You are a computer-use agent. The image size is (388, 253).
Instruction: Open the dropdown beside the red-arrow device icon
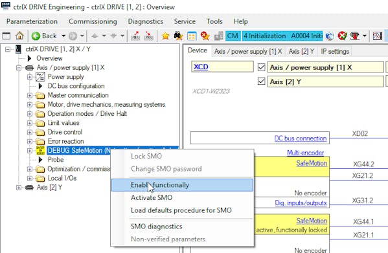[365, 36]
